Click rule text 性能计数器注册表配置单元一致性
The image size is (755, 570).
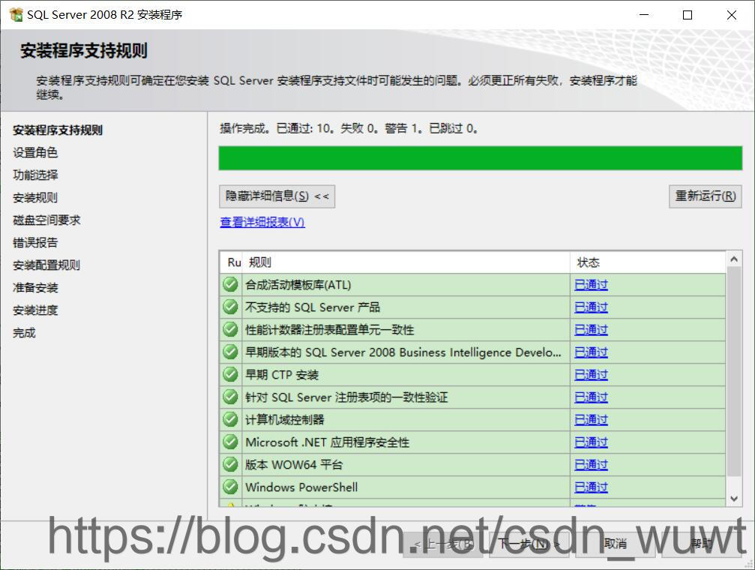click(x=330, y=329)
